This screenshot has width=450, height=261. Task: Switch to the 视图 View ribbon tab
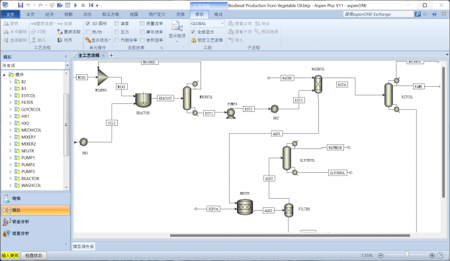(x=134, y=15)
